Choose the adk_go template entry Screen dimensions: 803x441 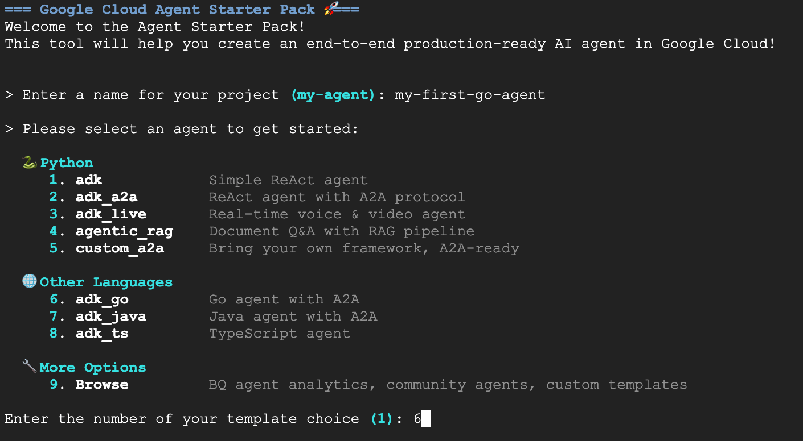(x=102, y=299)
